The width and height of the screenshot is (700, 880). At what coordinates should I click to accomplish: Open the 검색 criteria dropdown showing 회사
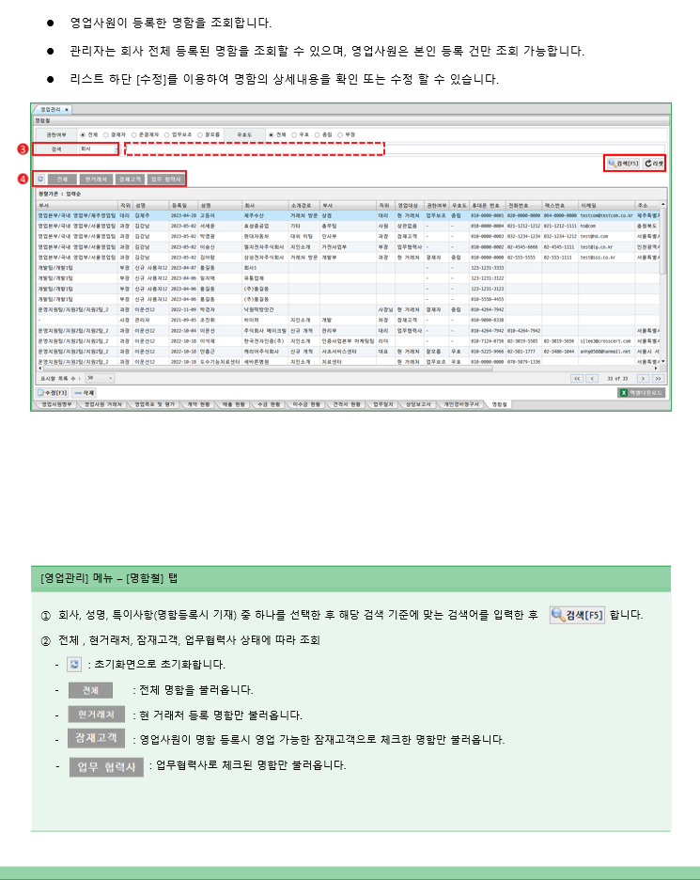click(x=99, y=149)
